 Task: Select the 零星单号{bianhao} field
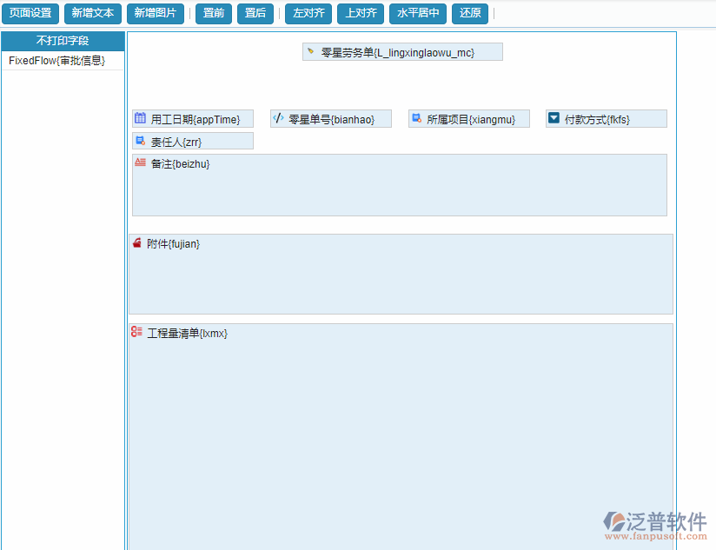[x=330, y=119]
